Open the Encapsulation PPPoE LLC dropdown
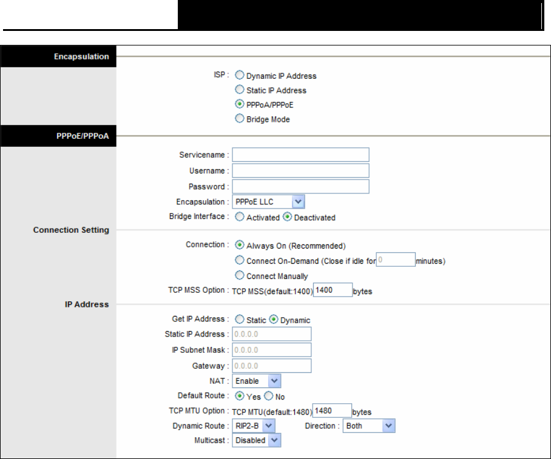551x459 pixels. [268, 202]
